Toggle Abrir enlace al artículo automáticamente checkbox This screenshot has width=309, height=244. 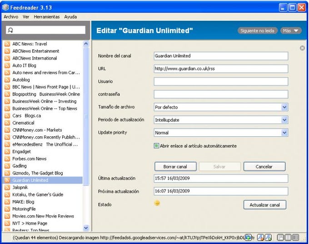click(156, 146)
